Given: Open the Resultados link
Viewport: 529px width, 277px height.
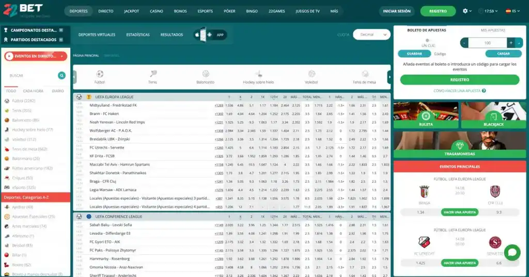Looking at the screenshot, I should [x=172, y=34].
